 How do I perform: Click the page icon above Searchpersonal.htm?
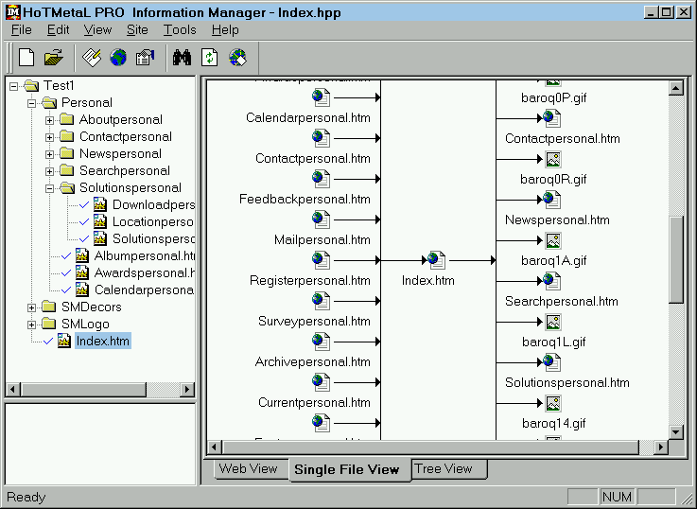551,281
